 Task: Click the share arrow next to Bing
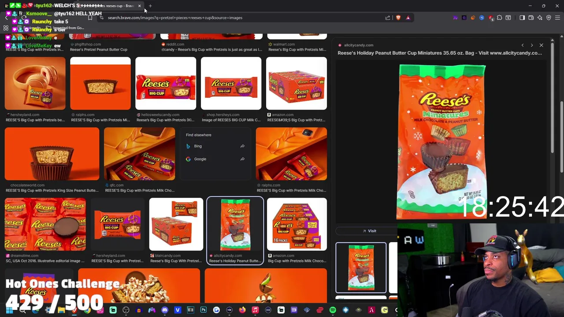click(242, 146)
